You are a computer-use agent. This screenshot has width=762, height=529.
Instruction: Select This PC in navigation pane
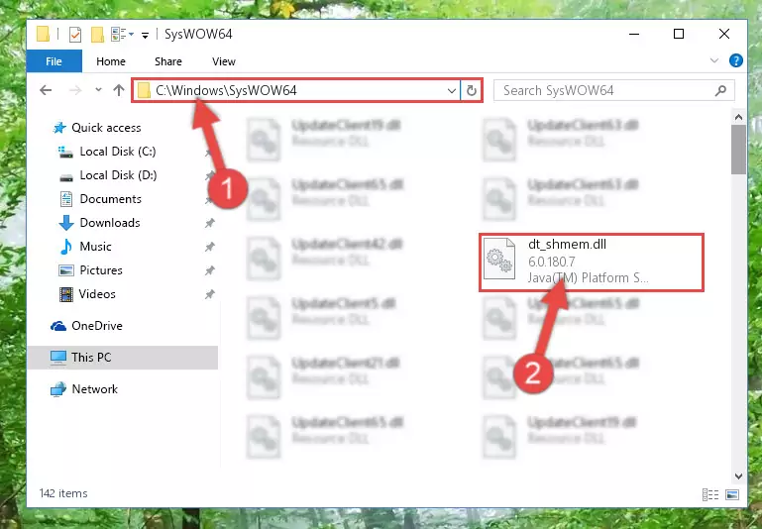coord(122,358)
